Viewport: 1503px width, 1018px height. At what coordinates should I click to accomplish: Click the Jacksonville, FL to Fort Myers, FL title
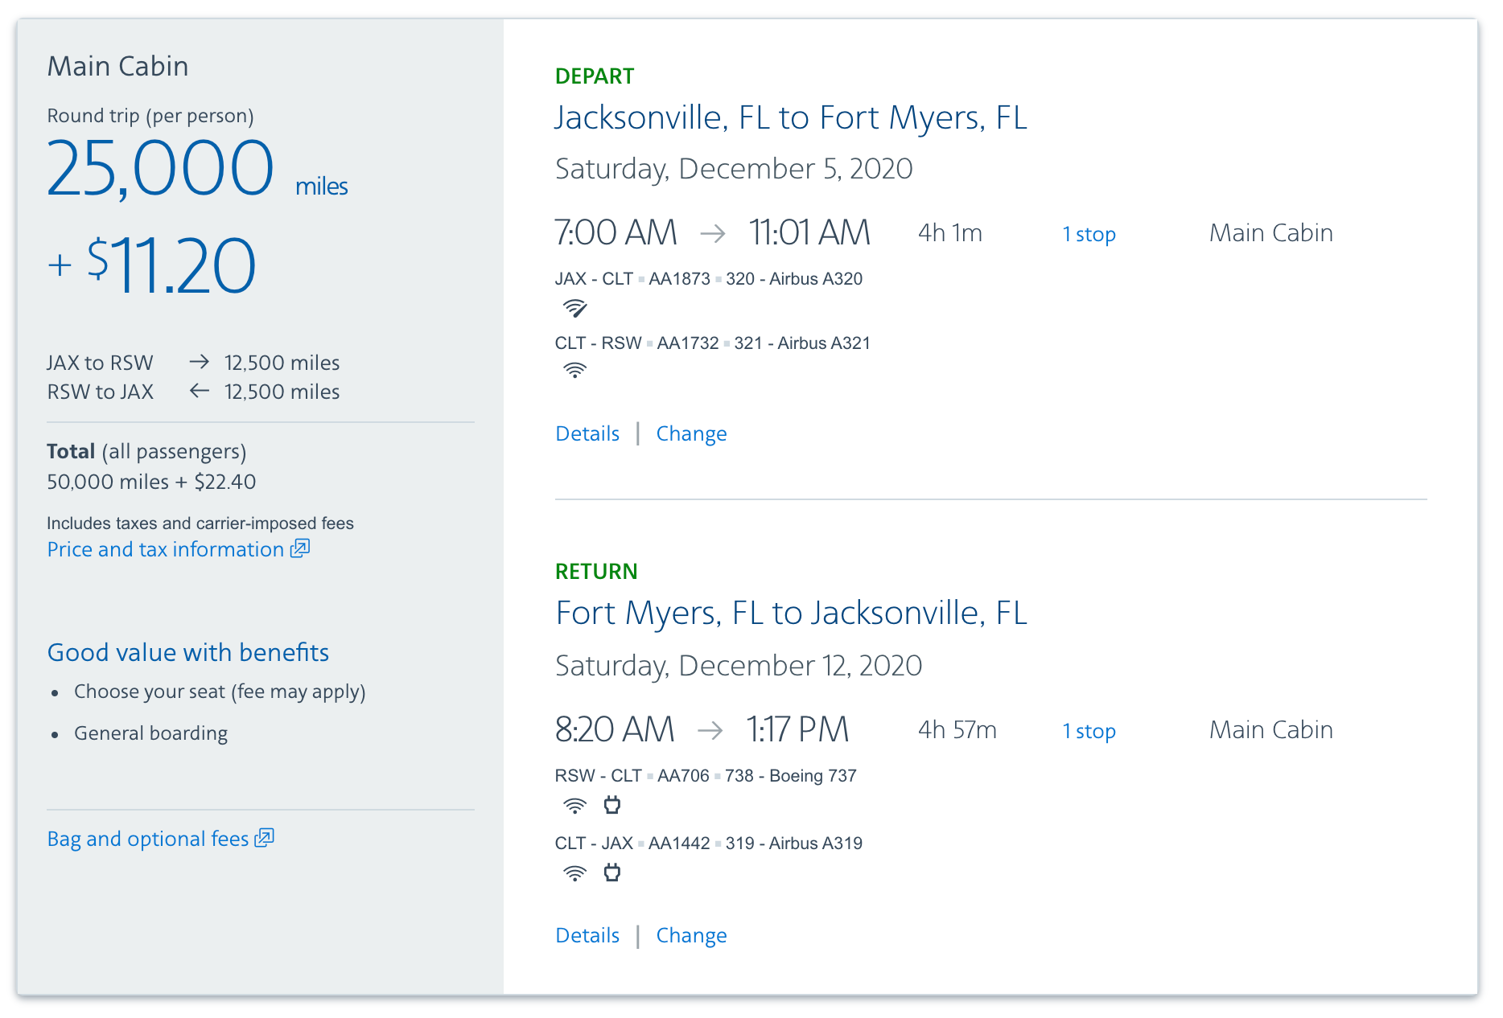click(x=791, y=117)
